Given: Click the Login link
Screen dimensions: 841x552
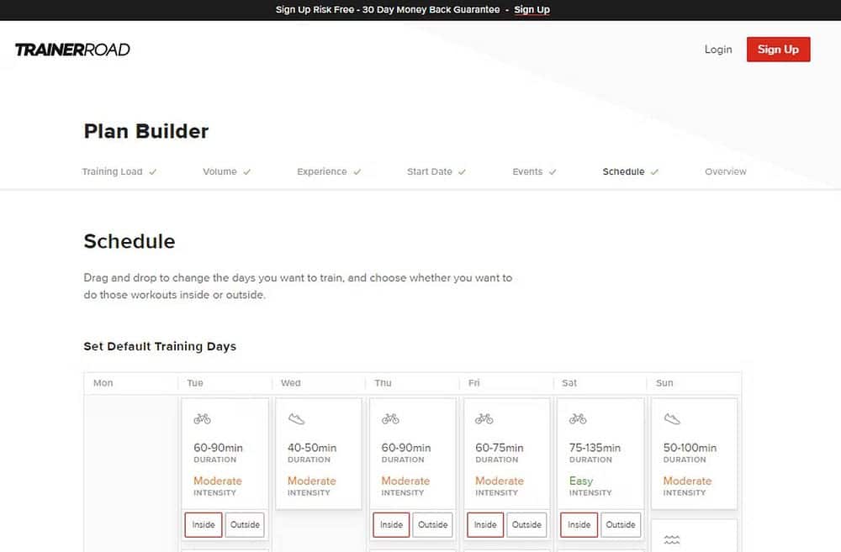Looking at the screenshot, I should click(x=717, y=50).
